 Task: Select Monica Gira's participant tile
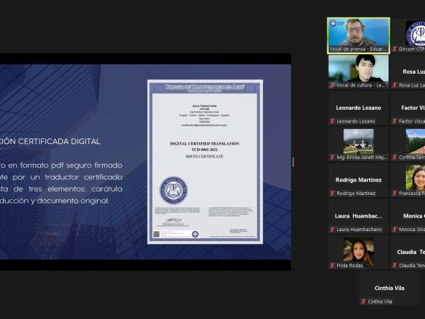pyautogui.click(x=408, y=216)
